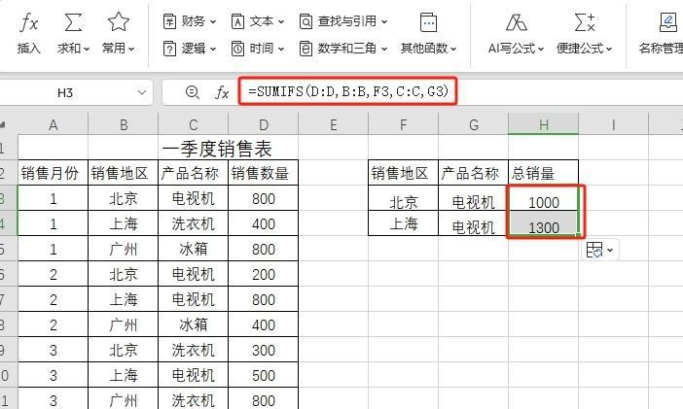Image resolution: width=683 pixels, height=409 pixels.
Task: Click the zoom magnifier in formula bar
Action: point(192,92)
